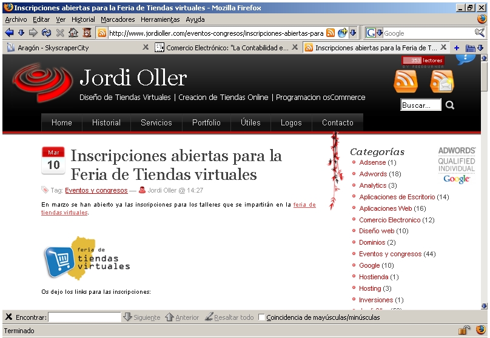The width and height of the screenshot is (490, 338).
Task: Open the Hosting category
Action: 370,288
